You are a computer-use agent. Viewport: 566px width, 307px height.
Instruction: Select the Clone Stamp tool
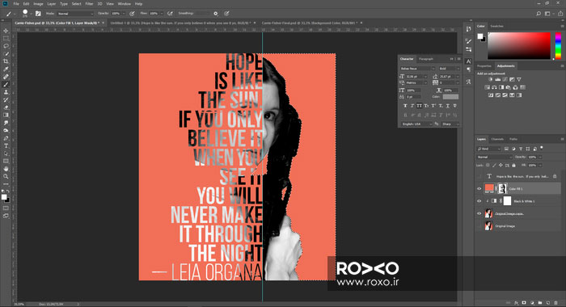tap(6, 92)
